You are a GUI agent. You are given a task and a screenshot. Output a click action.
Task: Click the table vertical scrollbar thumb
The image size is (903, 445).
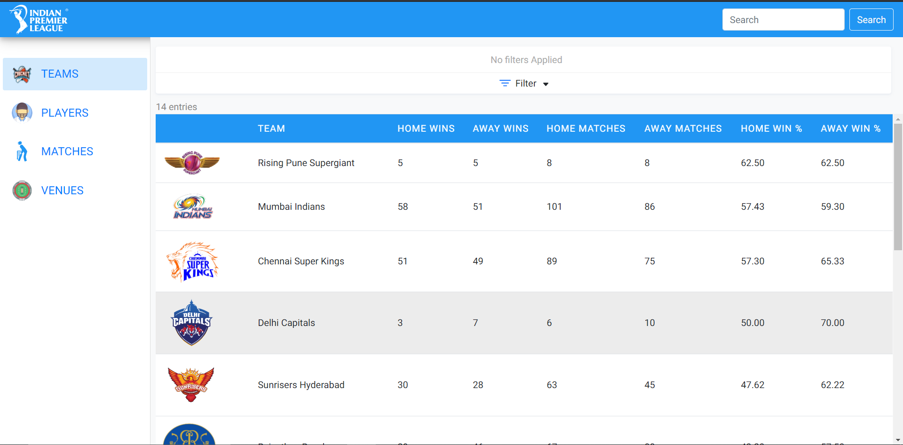click(898, 187)
